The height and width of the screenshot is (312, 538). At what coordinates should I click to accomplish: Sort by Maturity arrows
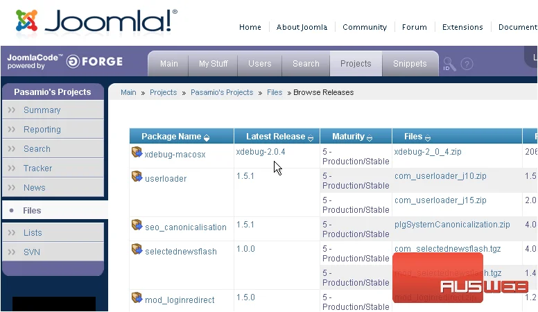pyautogui.click(x=370, y=138)
